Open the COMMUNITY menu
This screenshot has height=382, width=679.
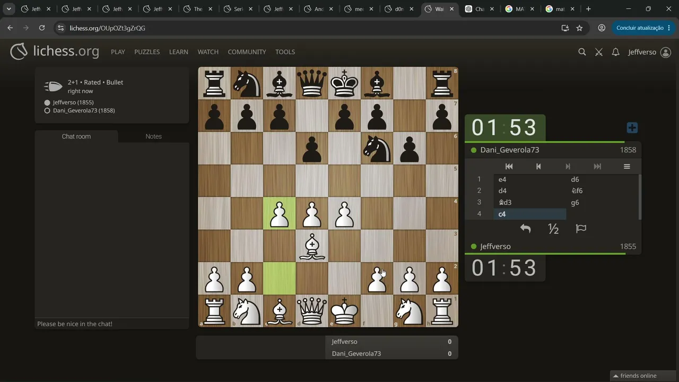point(247,52)
